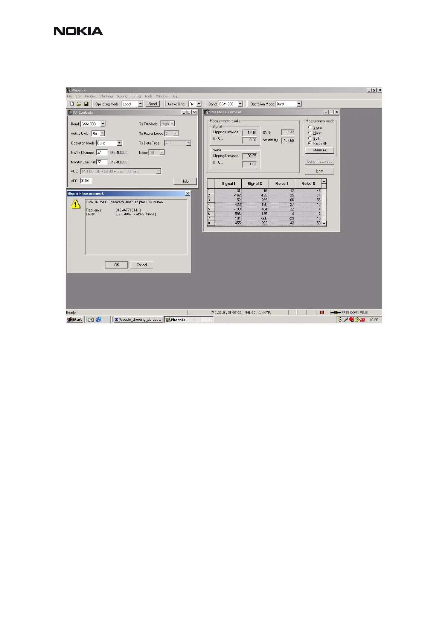Launch Internet Explorer from quick launch

tap(98, 320)
